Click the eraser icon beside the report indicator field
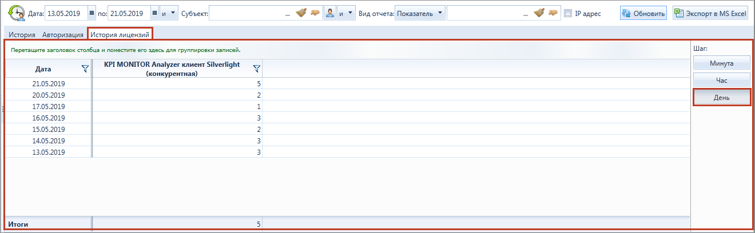This screenshot has width=755, height=233. pos(553,13)
